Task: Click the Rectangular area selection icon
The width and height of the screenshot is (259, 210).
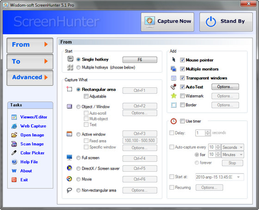Action: click(69, 89)
